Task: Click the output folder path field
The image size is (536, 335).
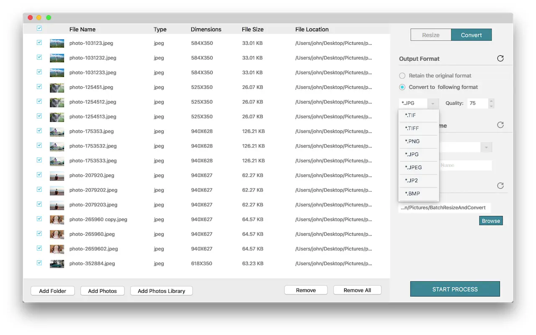Action: click(x=444, y=208)
